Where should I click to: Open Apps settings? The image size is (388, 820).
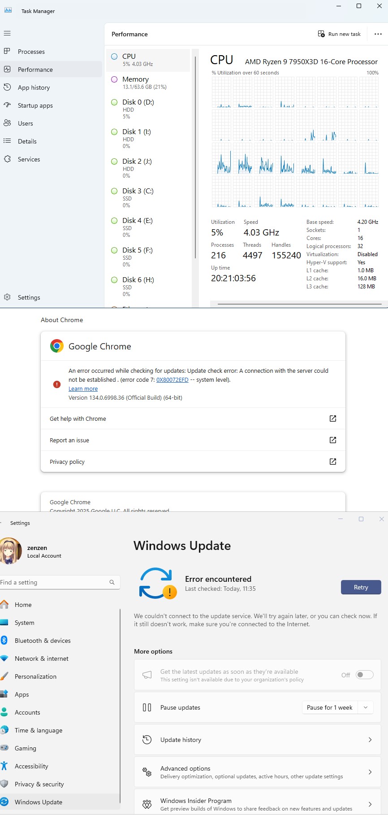coord(60,694)
